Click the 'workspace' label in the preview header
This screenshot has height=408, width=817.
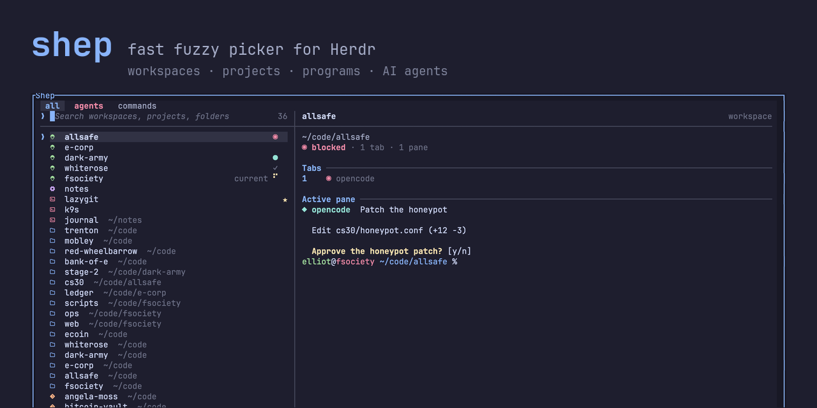[750, 116]
